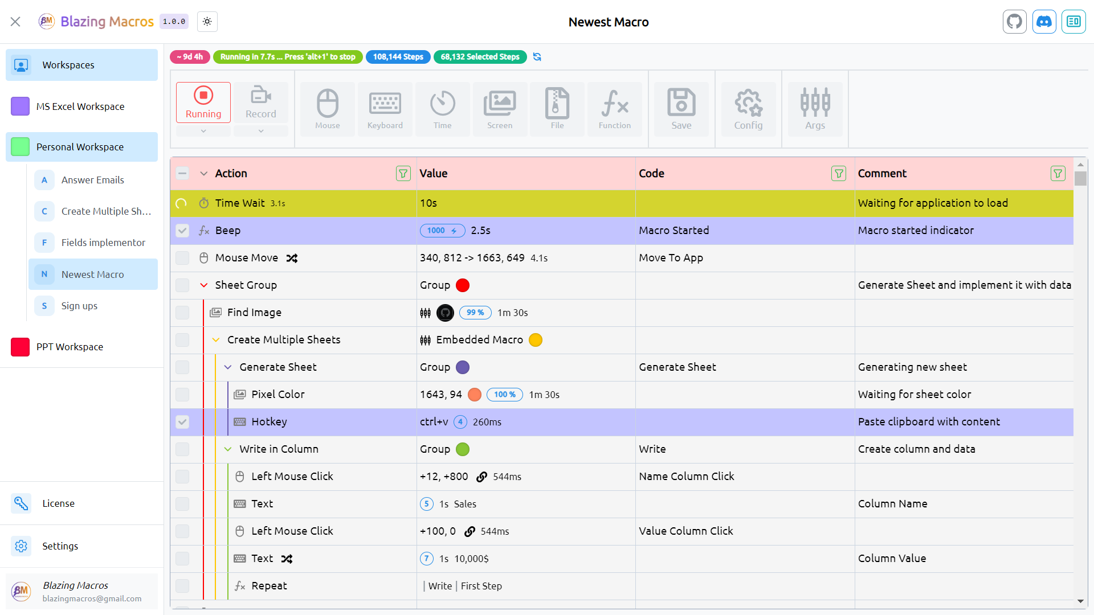Open the Discord community icon
Viewport: 1094px width, 615px height.
(x=1044, y=22)
